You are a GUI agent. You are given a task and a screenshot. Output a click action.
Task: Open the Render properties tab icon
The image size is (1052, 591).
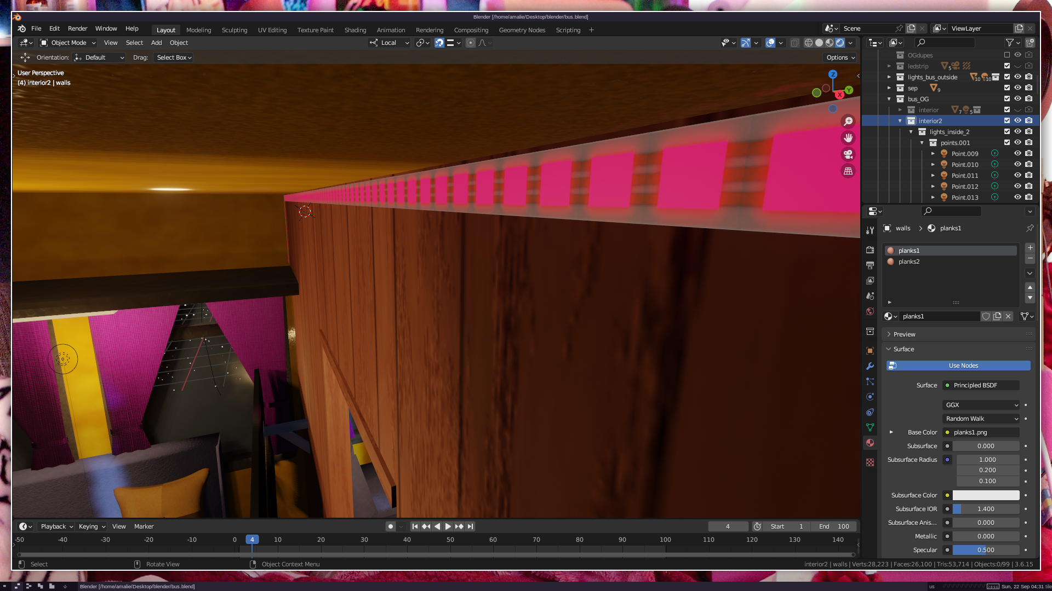coord(870,250)
